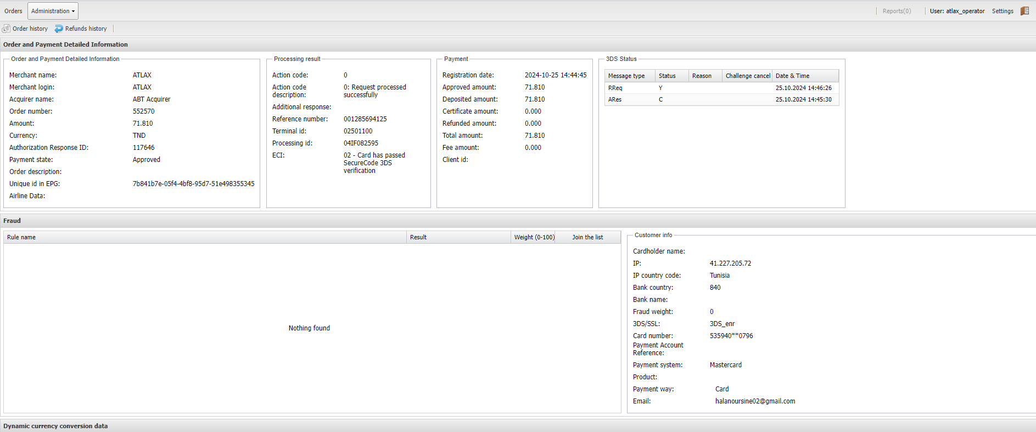Click the Order history icon

coord(6,29)
